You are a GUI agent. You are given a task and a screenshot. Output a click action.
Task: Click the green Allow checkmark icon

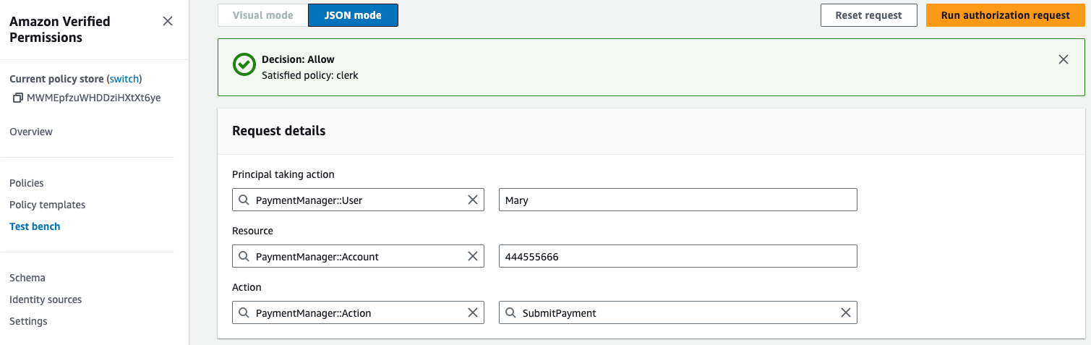[244, 64]
